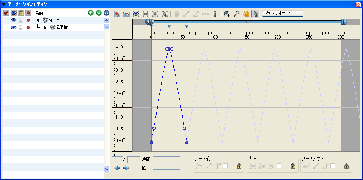Screen dimensions: 363x180
Task: Click the green plus add button
Action: (90, 13)
